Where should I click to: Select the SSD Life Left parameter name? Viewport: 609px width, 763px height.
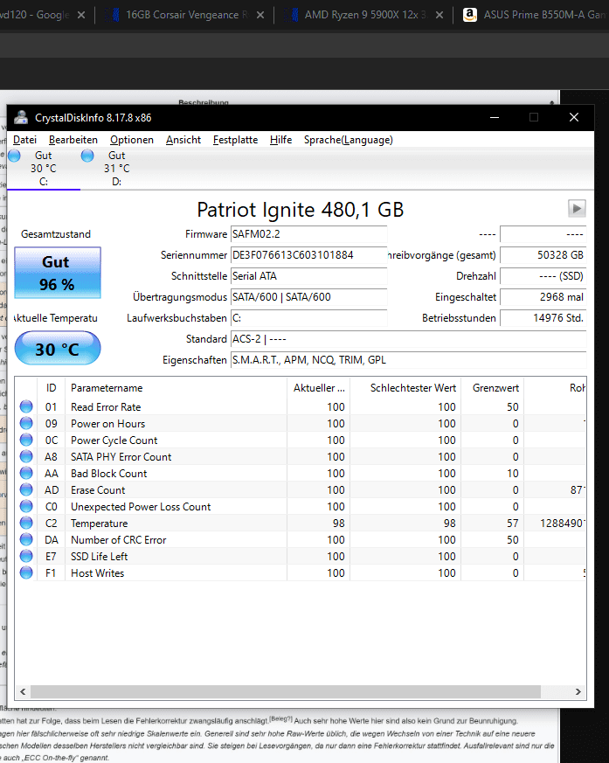(100, 556)
